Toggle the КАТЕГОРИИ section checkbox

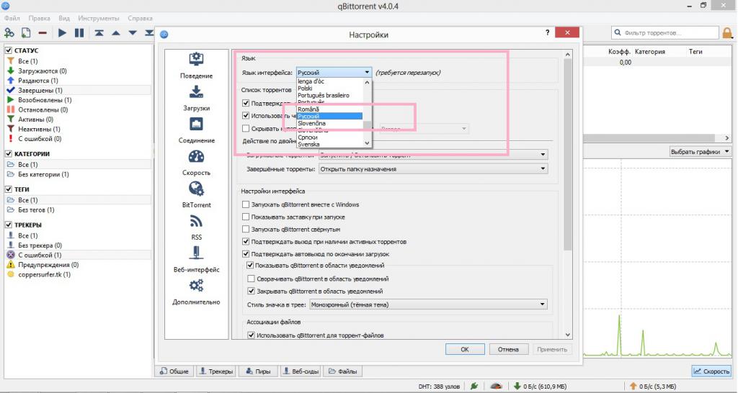[x=9, y=153]
